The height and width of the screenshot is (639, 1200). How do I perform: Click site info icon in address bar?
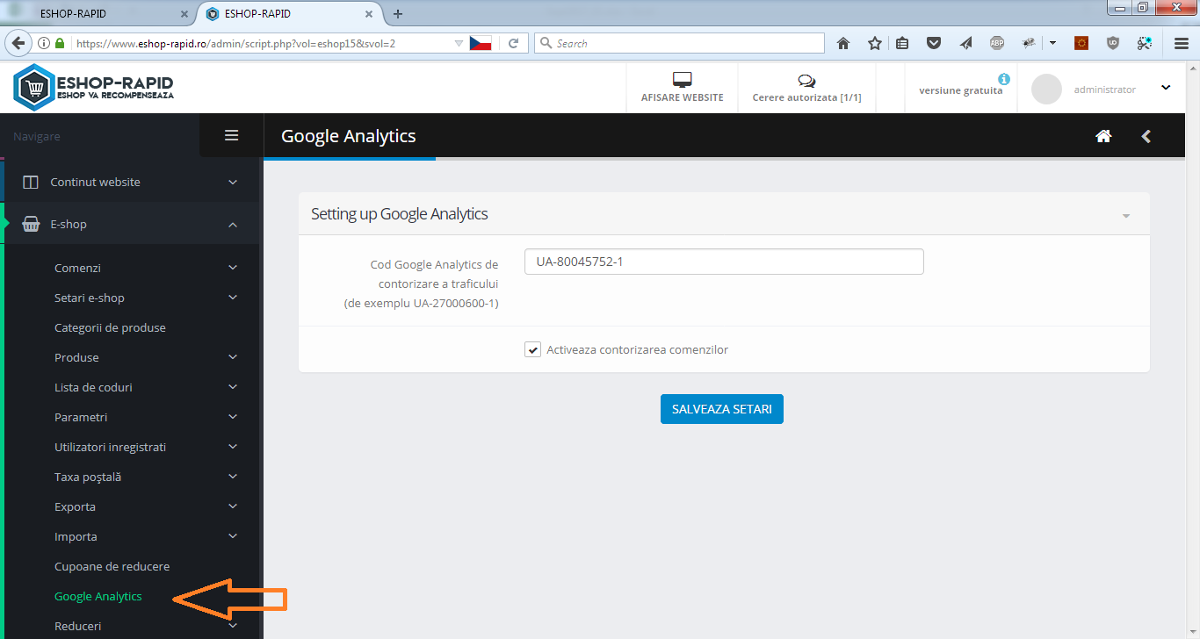[x=44, y=43]
